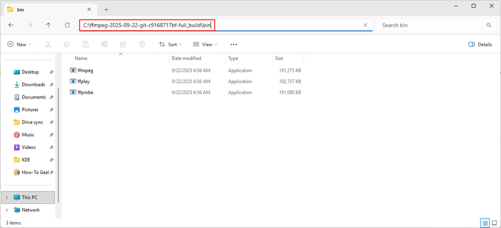Image resolution: width=501 pixels, height=228 pixels.
Task: Click the Copy icon in toolbar
Action: point(67,44)
